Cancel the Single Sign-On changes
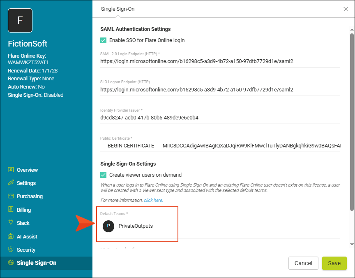The width and height of the screenshot is (355, 278). [x=303, y=263]
